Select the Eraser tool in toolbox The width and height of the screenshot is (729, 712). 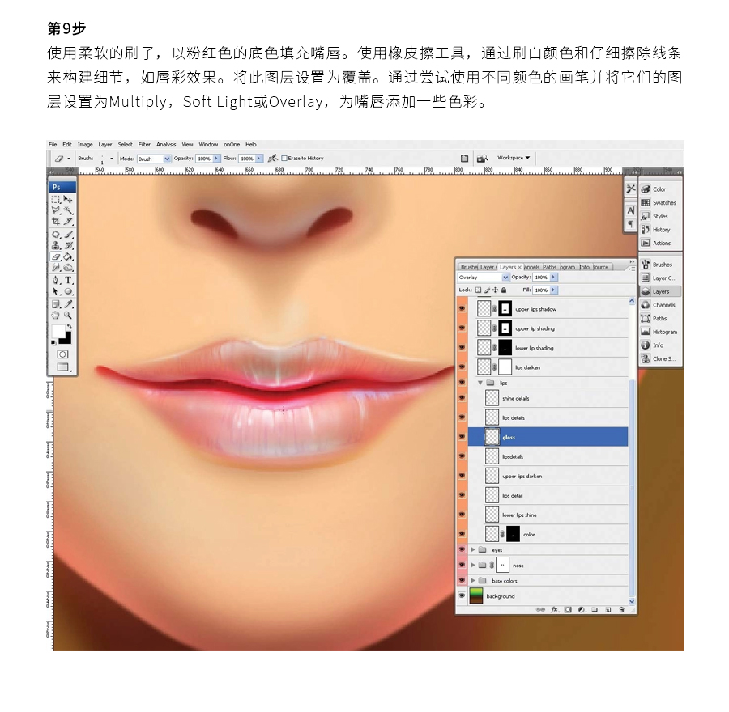coord(56,256)
